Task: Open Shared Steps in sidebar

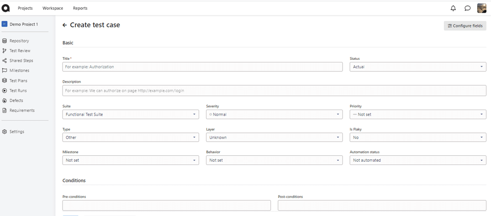Action: click(21, 61)
